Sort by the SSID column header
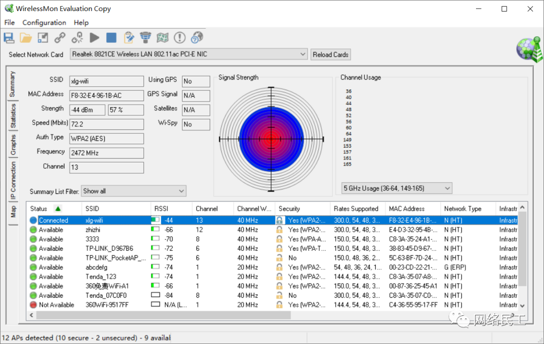The height and width of the screenshot is (344, 544). pyautogui.click(x=116, y=209)
